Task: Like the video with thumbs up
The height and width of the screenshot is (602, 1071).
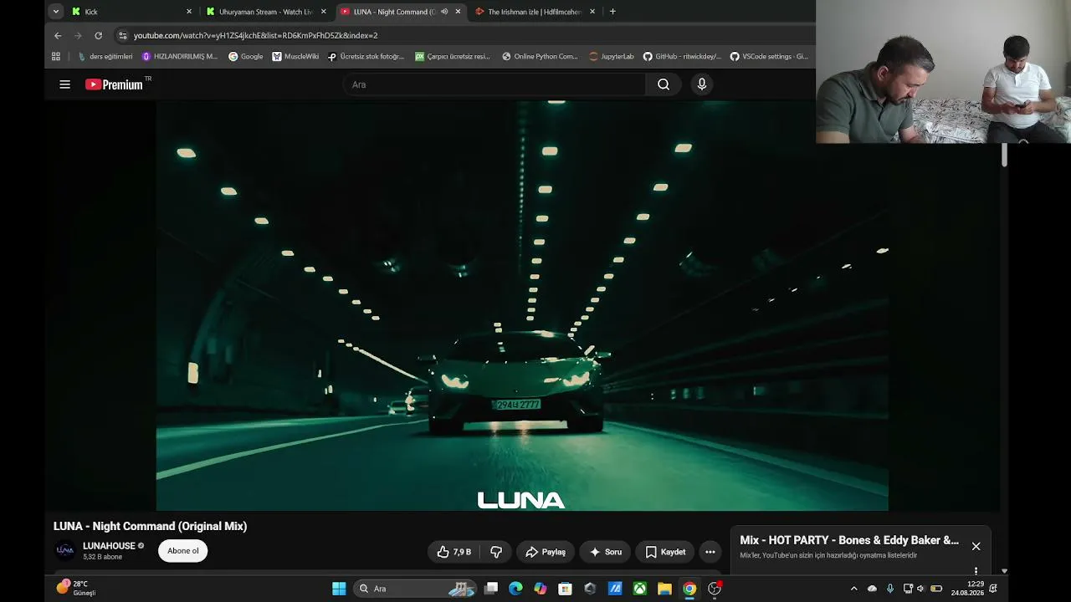Action: 454,552
